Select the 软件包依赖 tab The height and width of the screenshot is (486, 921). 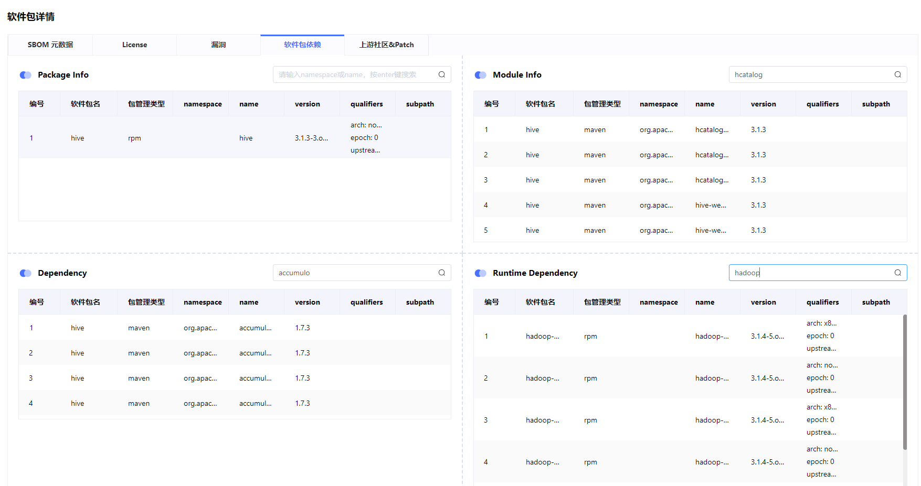302,45
